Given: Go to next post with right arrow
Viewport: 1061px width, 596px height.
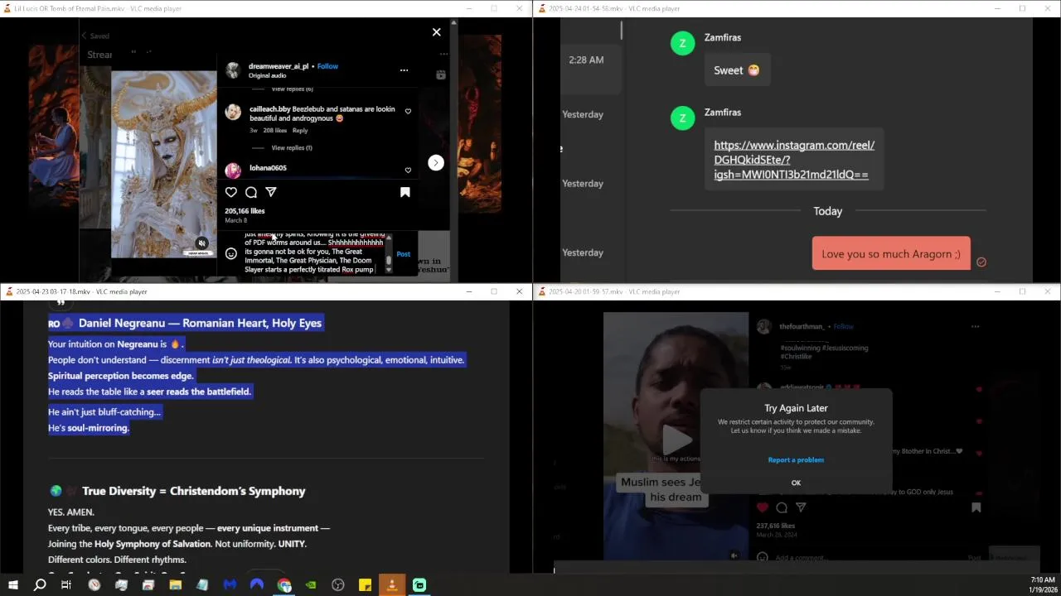Looking at the screenshot, I should (436, 163).
